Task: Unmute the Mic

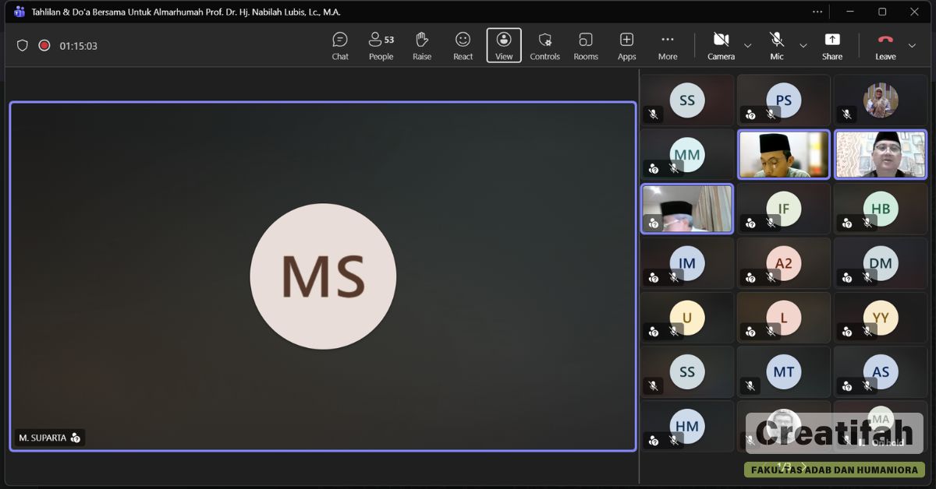Action: pyautogui.click(x=776, y=45)
